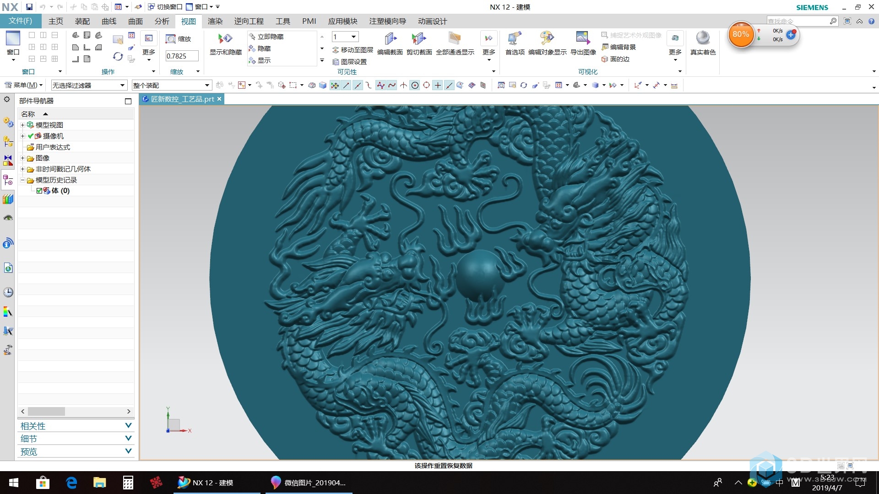The height and width of the screenshot is (494, 879).
Task: Switch to the PMI ribbon tab
Action: coord(309,21)
